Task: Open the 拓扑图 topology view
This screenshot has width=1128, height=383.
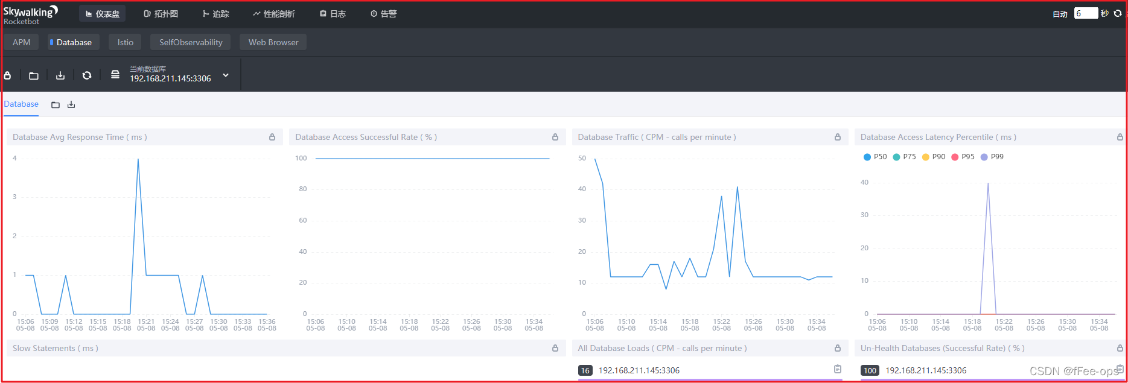Action: click(161, 14)
